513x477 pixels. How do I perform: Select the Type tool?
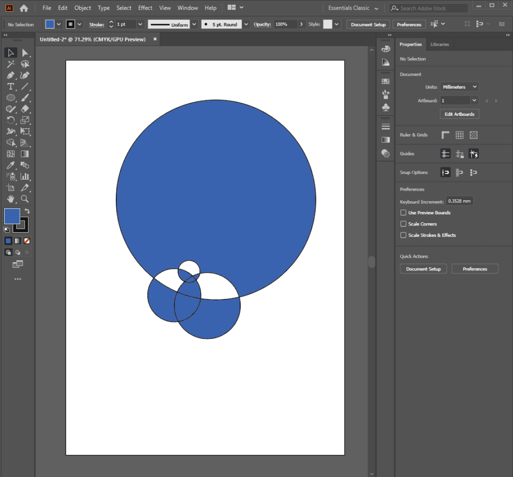tap(10, 86)
